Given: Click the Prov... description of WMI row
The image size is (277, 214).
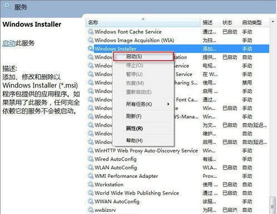Looking at the screenshot, I should [x=210, y=176].
